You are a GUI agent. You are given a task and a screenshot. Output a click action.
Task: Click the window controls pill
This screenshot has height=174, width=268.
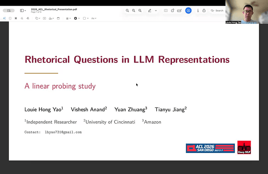(9, 11)
